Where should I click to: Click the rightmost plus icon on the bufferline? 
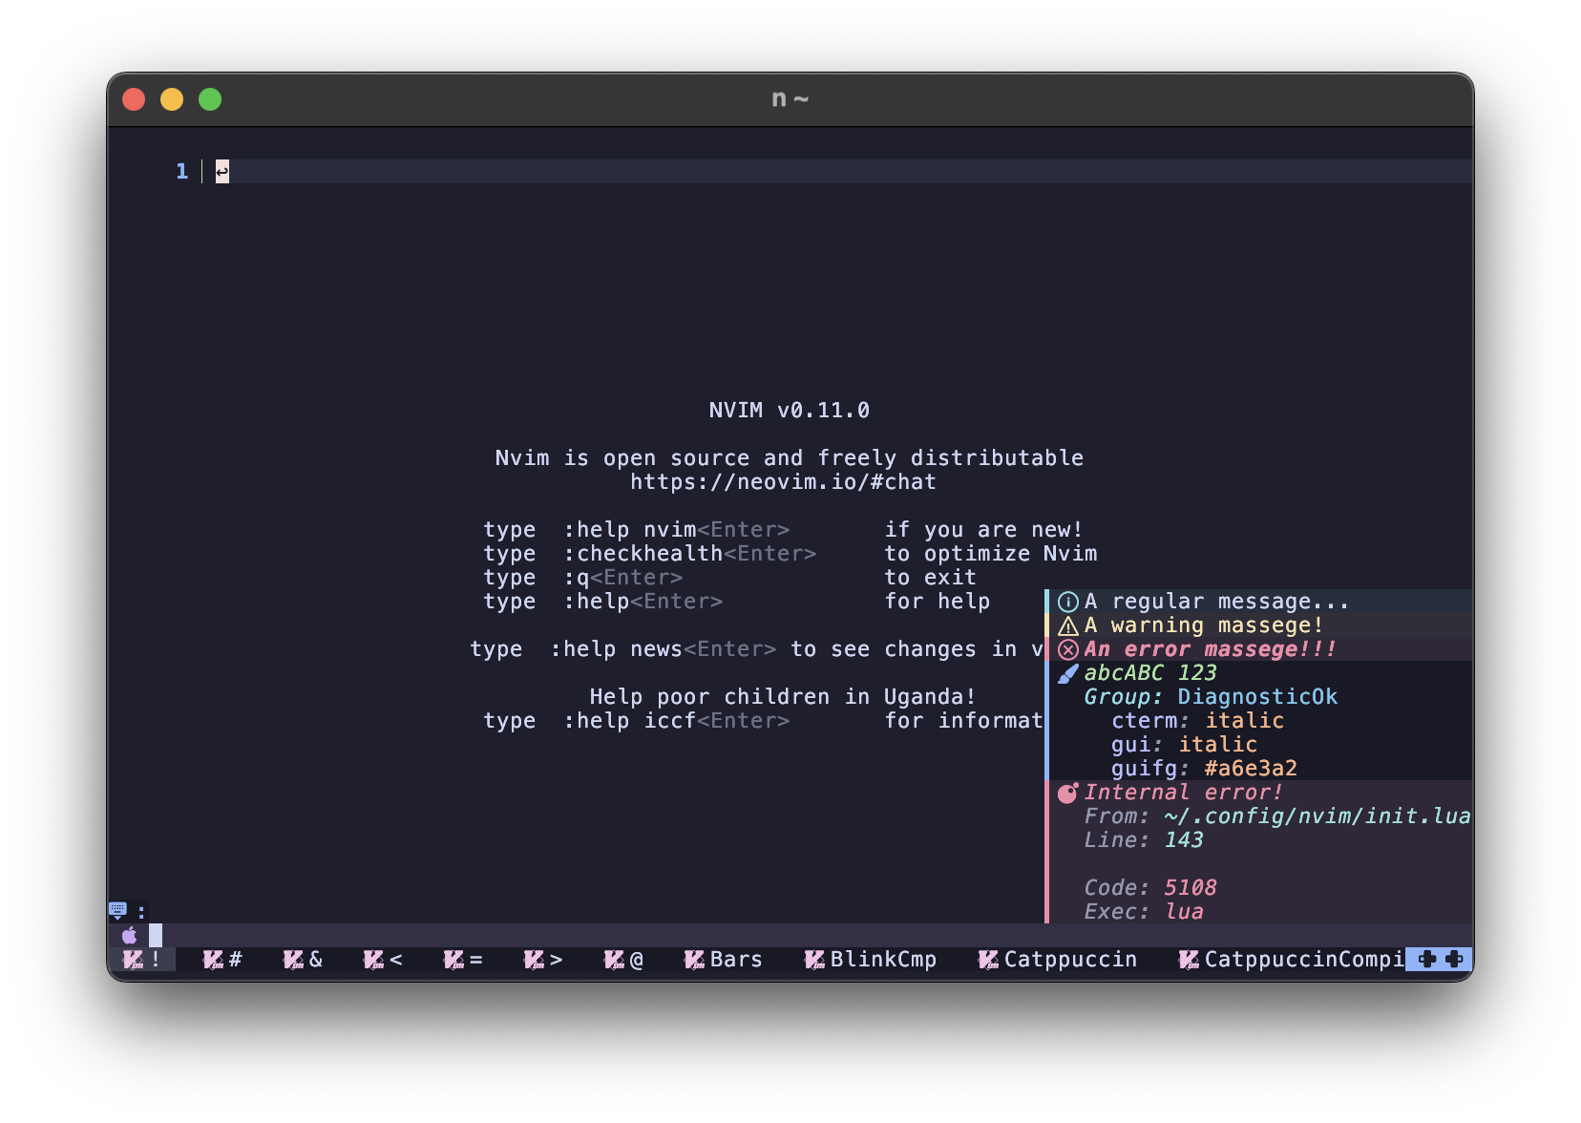1455,960
